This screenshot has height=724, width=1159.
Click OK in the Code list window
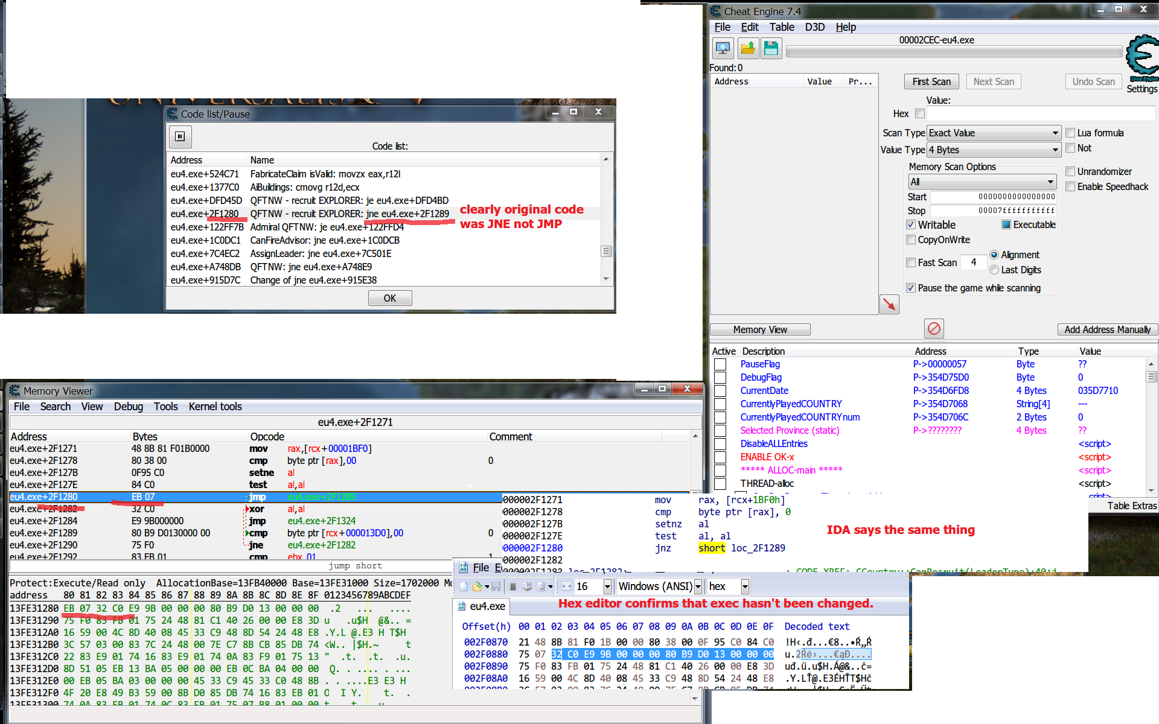pyautogui.click(x=390, y=298)
